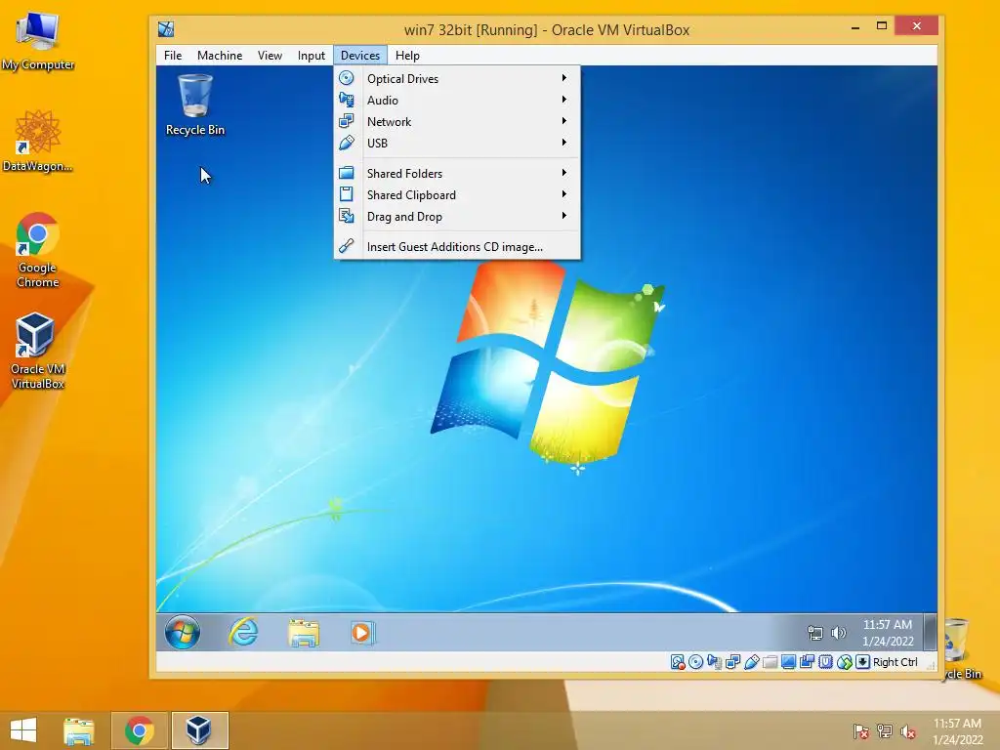The image size is (1000, 750).
Task: Expand the Network submenu arrow
Action: (564, 121)
